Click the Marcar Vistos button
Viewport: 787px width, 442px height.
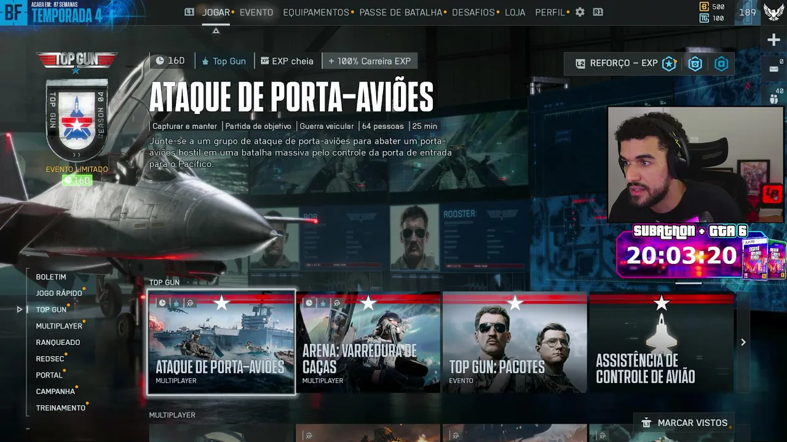(x=684, y=423)
